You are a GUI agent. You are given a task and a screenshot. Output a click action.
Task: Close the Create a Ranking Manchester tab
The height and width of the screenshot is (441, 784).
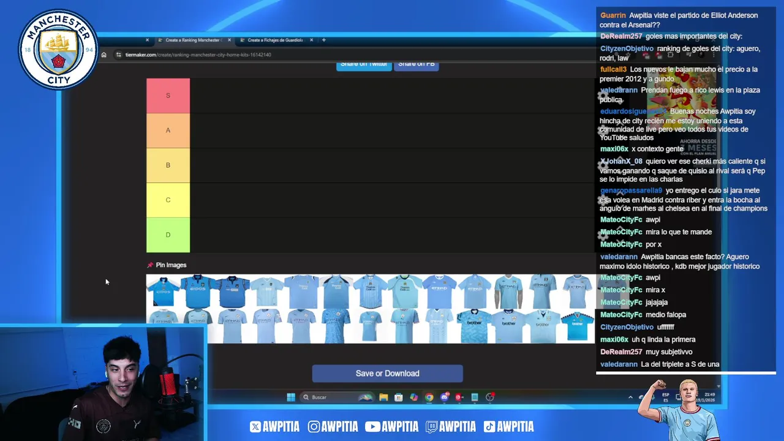(x=229, y=40)
